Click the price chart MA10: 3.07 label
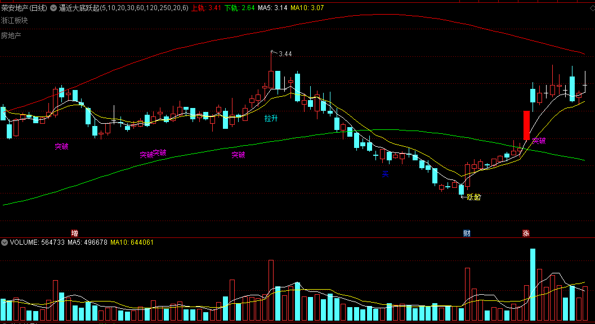Viewport: 595px width, 324px height. coord(307,7)
